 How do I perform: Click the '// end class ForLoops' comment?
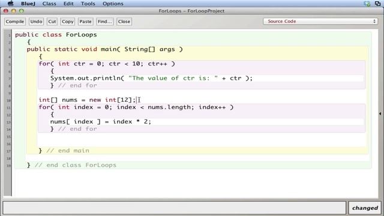point(76,165)
